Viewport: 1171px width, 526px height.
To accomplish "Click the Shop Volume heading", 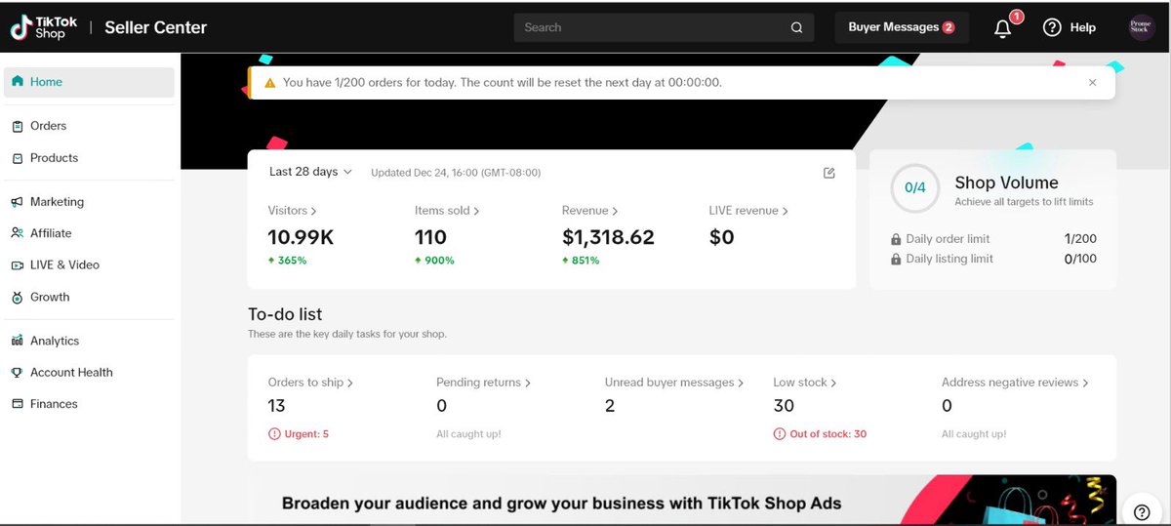I will click(1006, 182).
